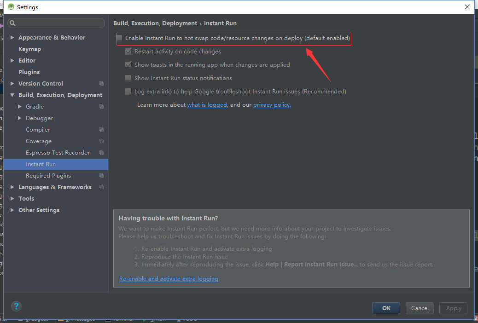The height and width of the screenshot is (323, 478).
Task: Click the Apply button
Action: click(x=453, y=308)
